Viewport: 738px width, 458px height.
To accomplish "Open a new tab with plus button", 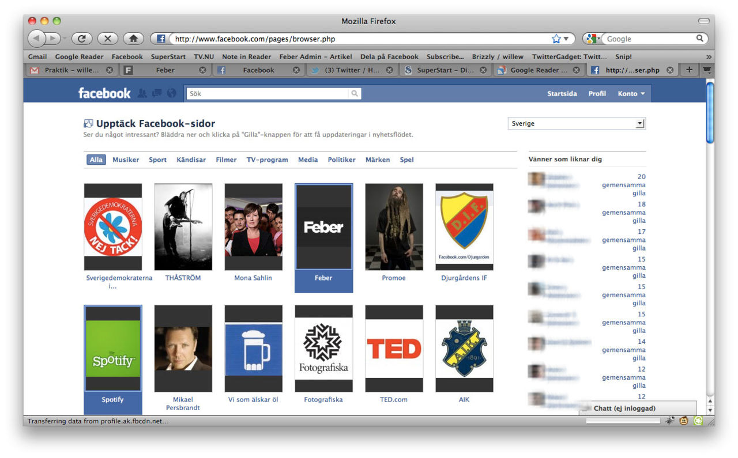I will click(688, 70).
